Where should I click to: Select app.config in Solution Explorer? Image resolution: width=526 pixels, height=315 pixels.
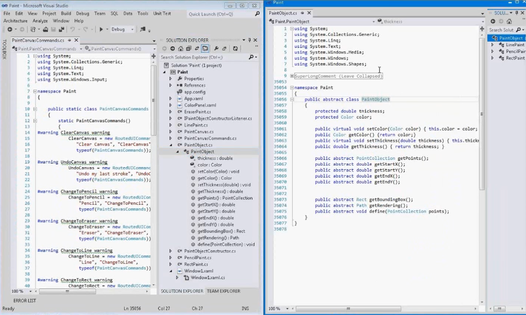tap(195, 92)
